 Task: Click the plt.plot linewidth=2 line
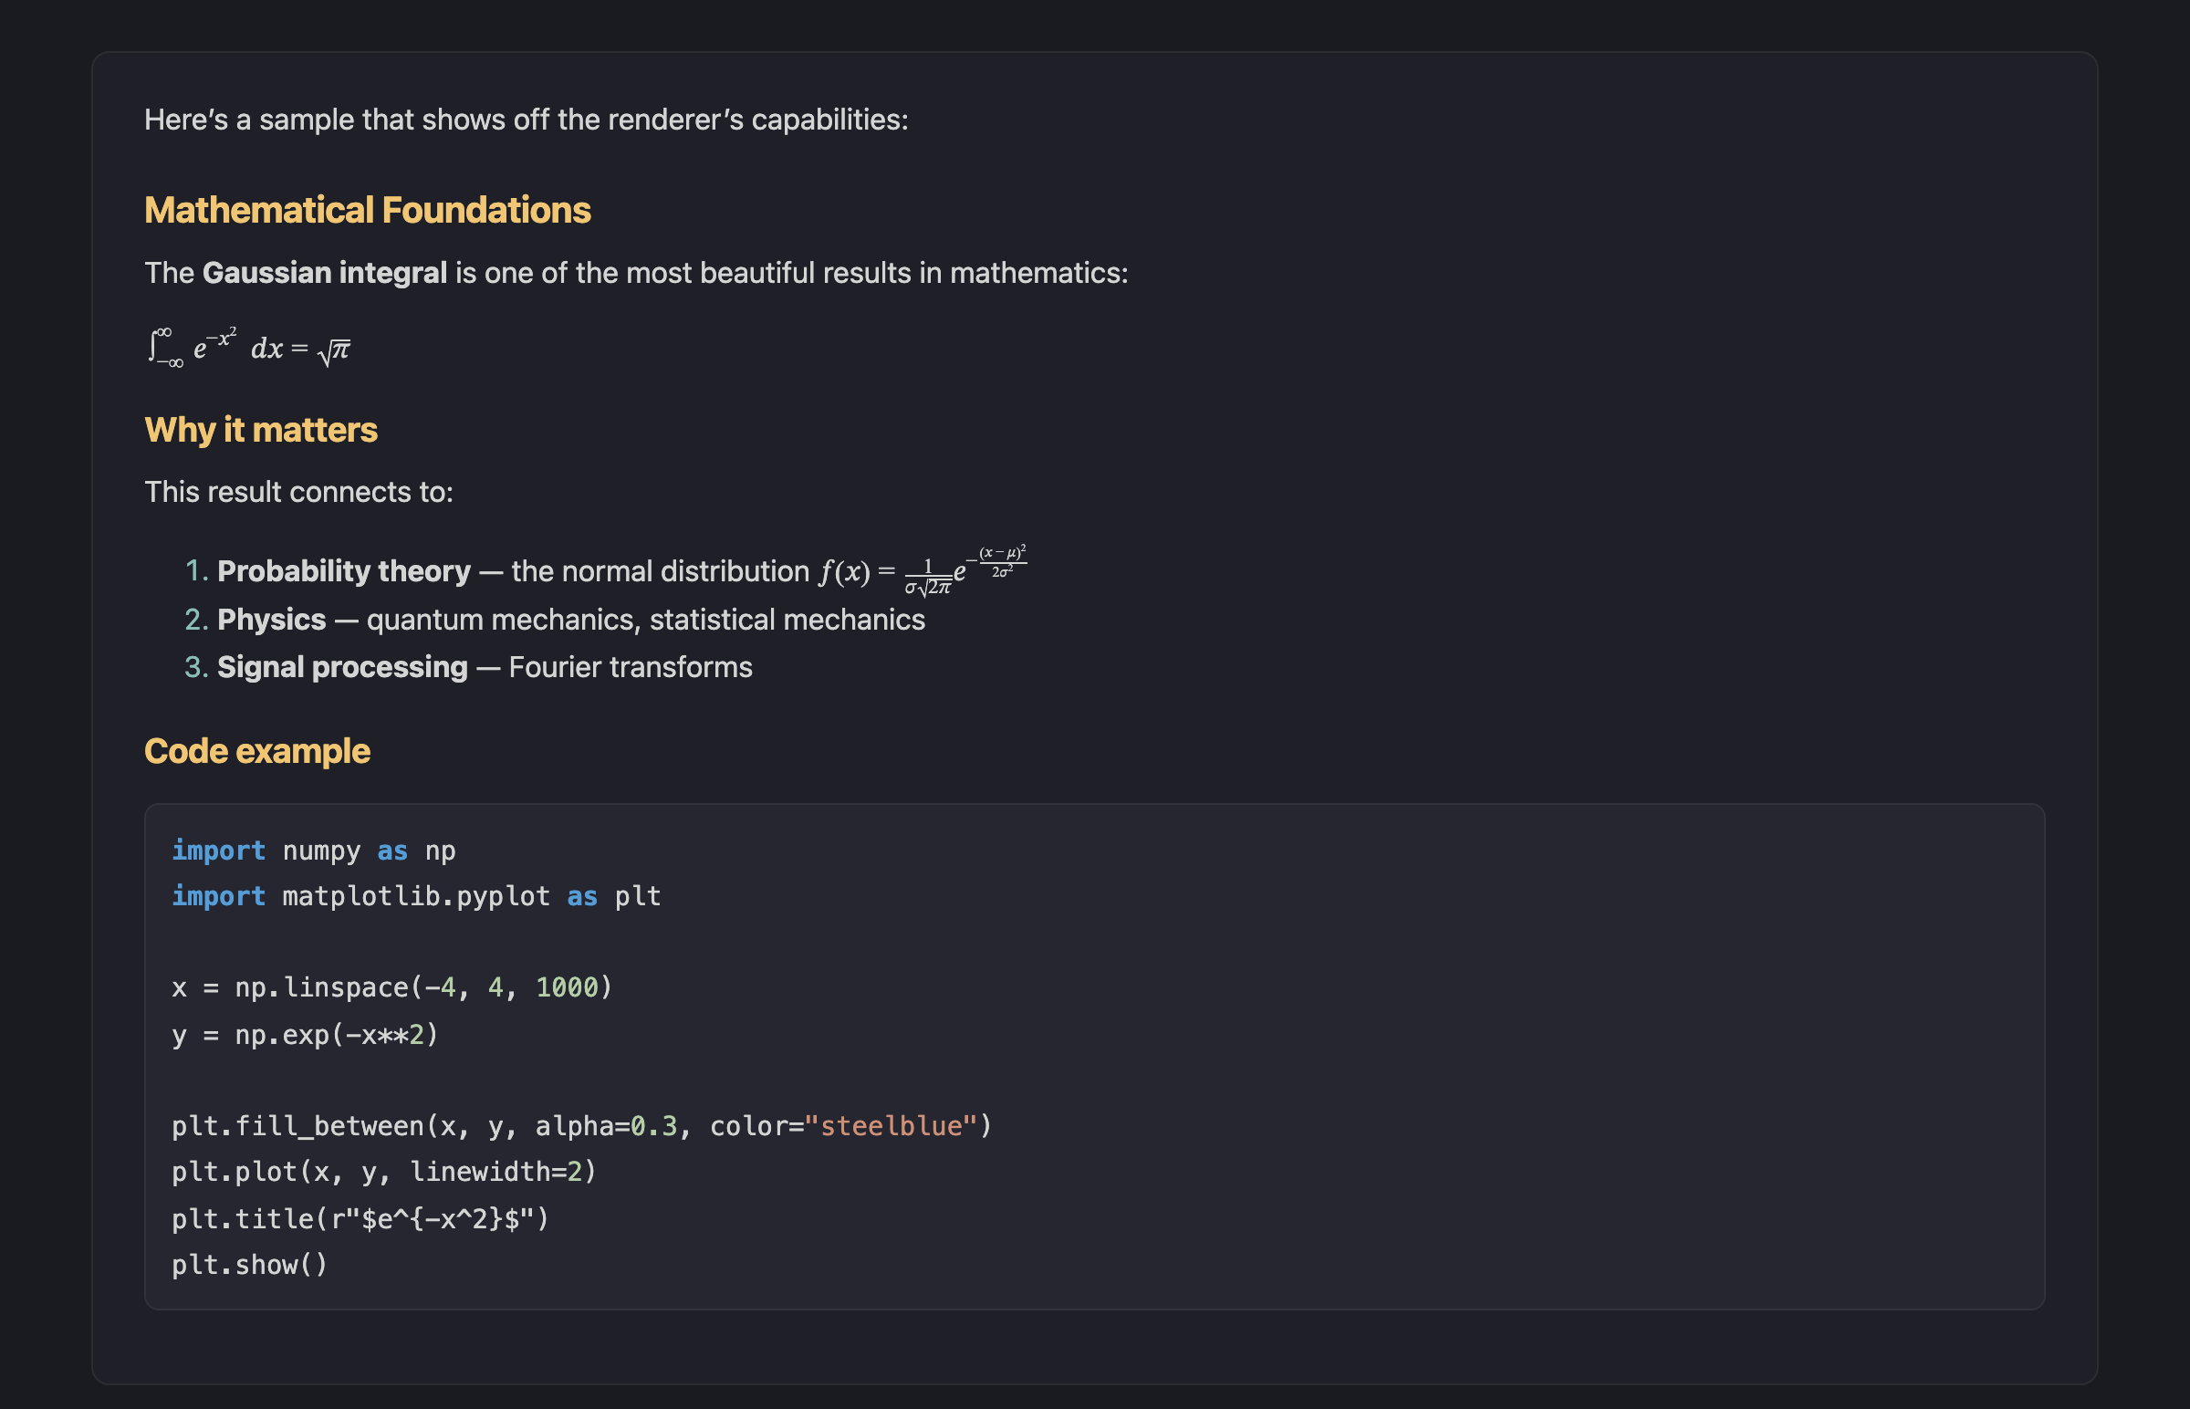pyautogui.click(x=384, y=1172)
